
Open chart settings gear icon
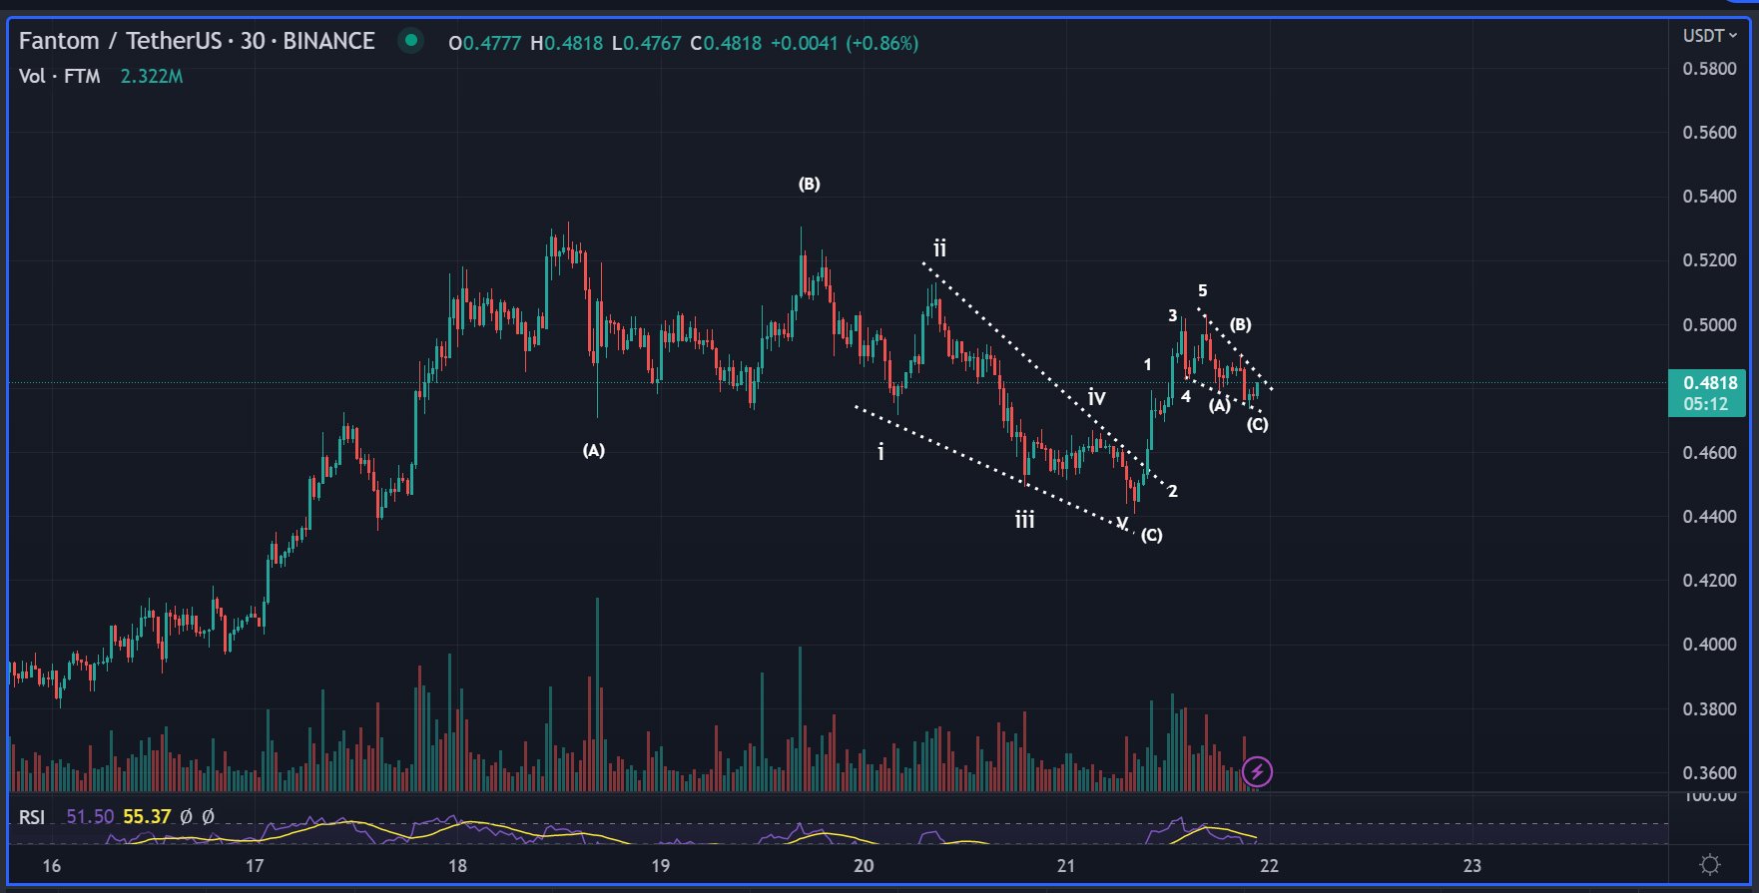pos(1710,864)
